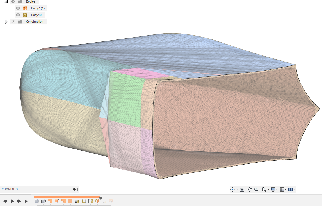This screenshot has height=206, width=322.
Task: Activate the Orbit navigation tool
Action: 233,189
